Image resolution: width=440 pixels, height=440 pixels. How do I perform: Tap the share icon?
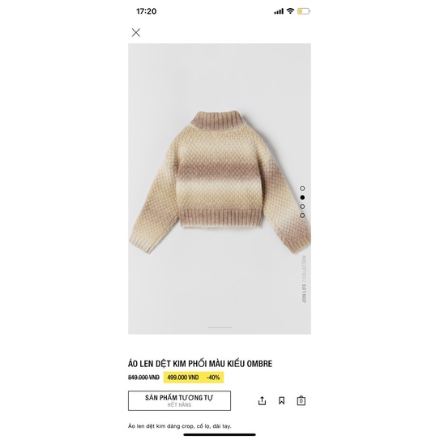click(262, 400)
